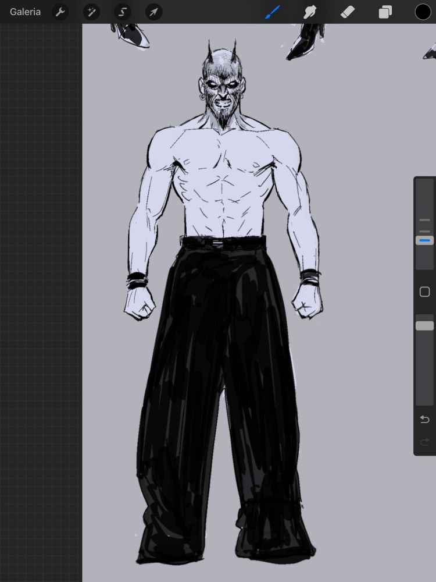Image resolution: width=436 pixels, height=582 pixels.
Task: Select the Smudge tool
Action: coord(310,12)
